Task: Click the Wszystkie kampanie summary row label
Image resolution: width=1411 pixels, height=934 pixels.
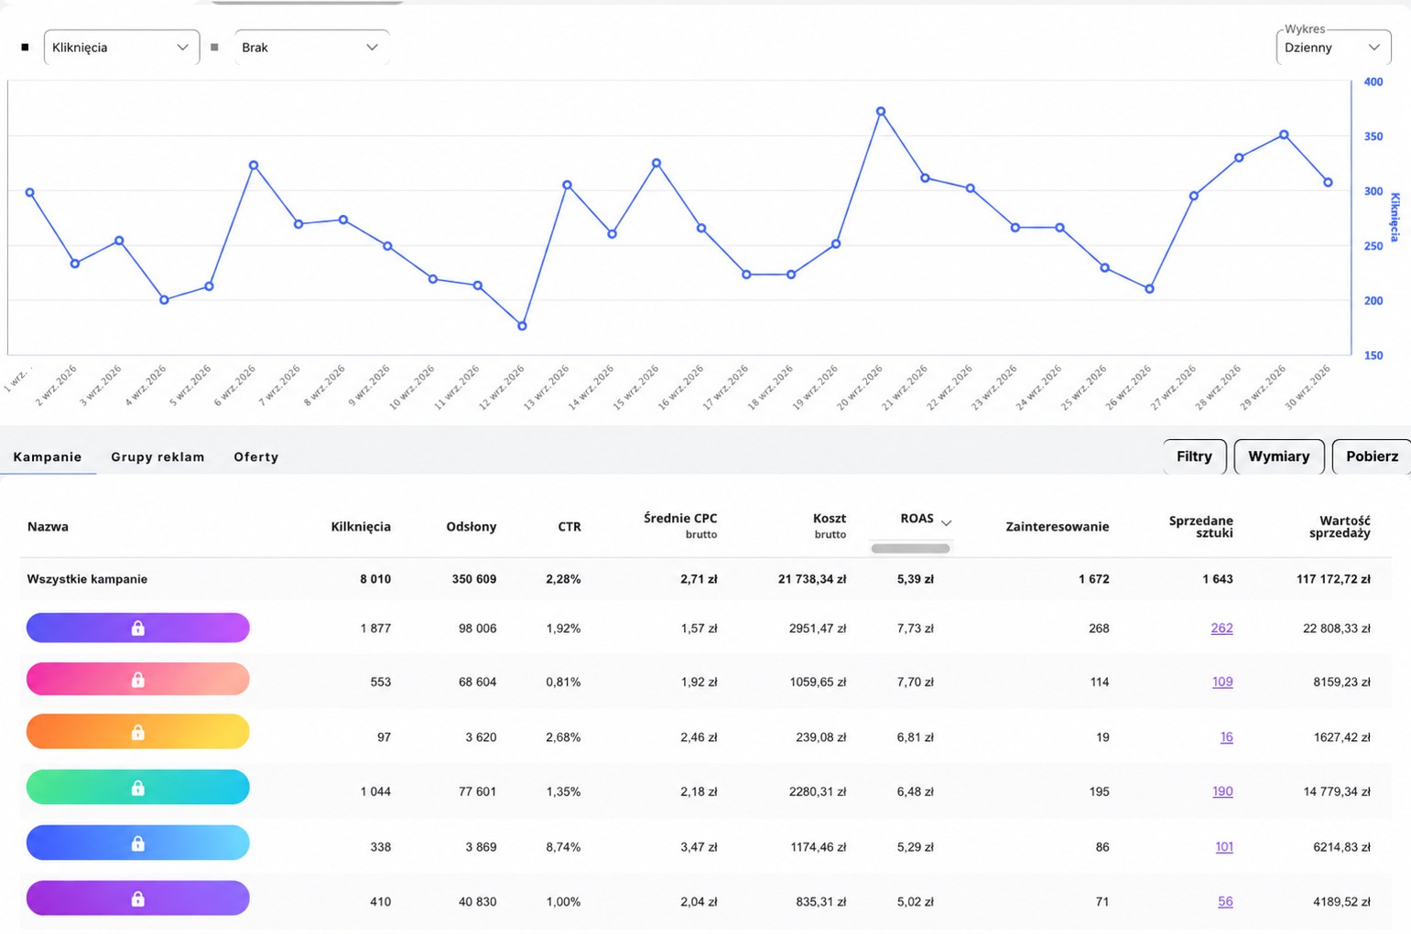Action: [x=87, y=579]
